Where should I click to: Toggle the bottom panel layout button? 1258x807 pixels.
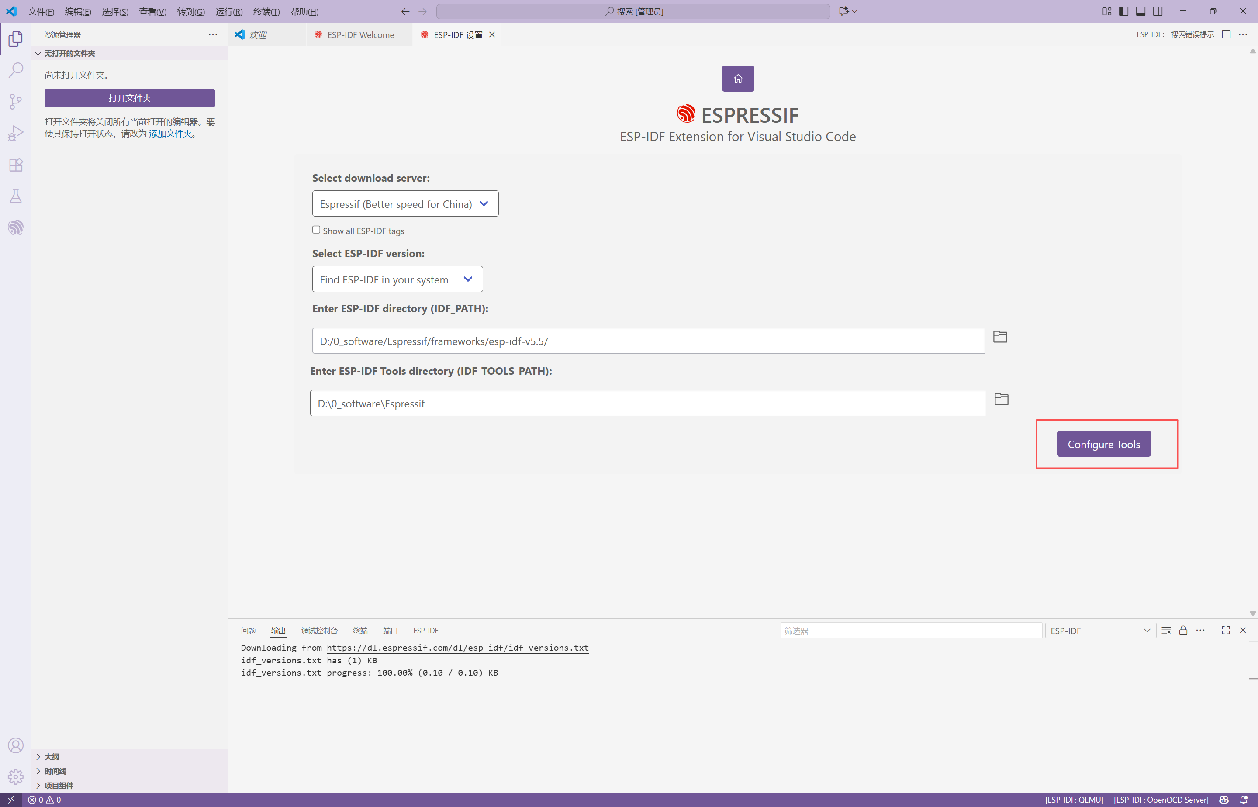[x=1140, y=11]
